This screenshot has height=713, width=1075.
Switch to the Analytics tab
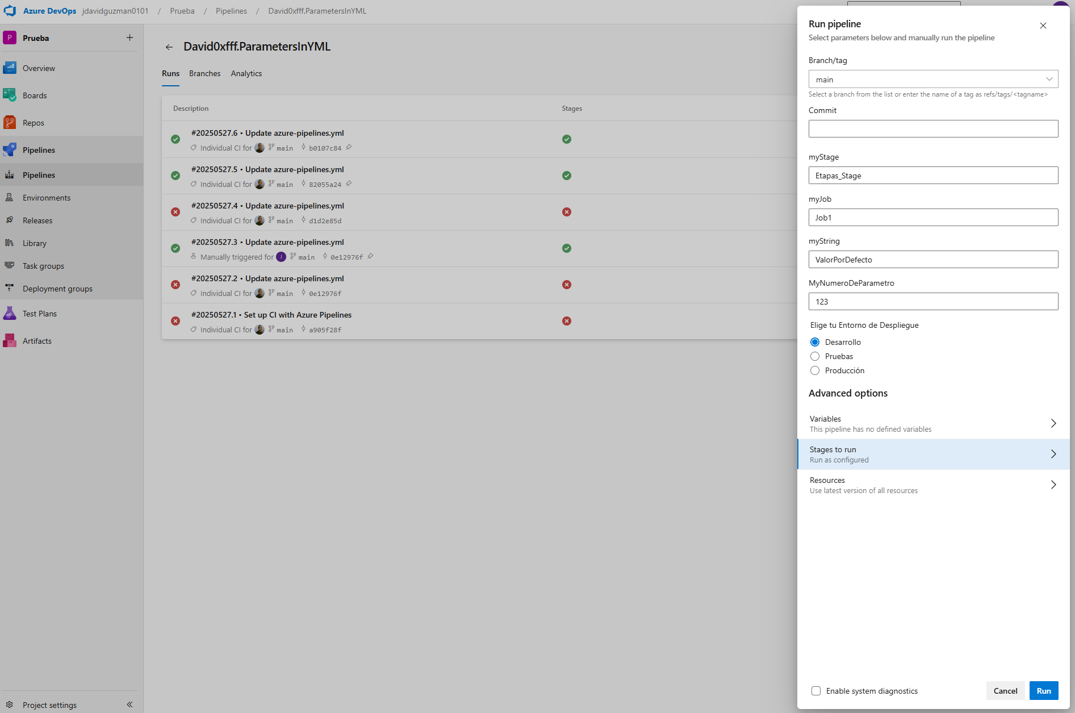246,74
